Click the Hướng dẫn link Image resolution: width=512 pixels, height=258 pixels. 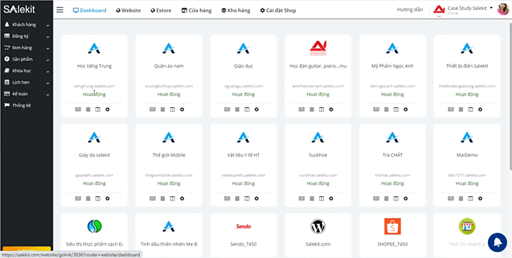coord(410,10)
